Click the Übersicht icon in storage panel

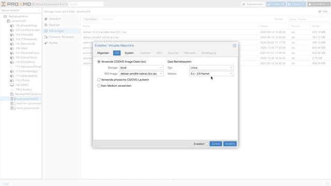(46, 19)
